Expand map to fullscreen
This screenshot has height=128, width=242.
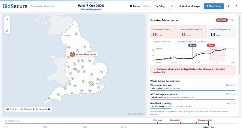[7, 31]
